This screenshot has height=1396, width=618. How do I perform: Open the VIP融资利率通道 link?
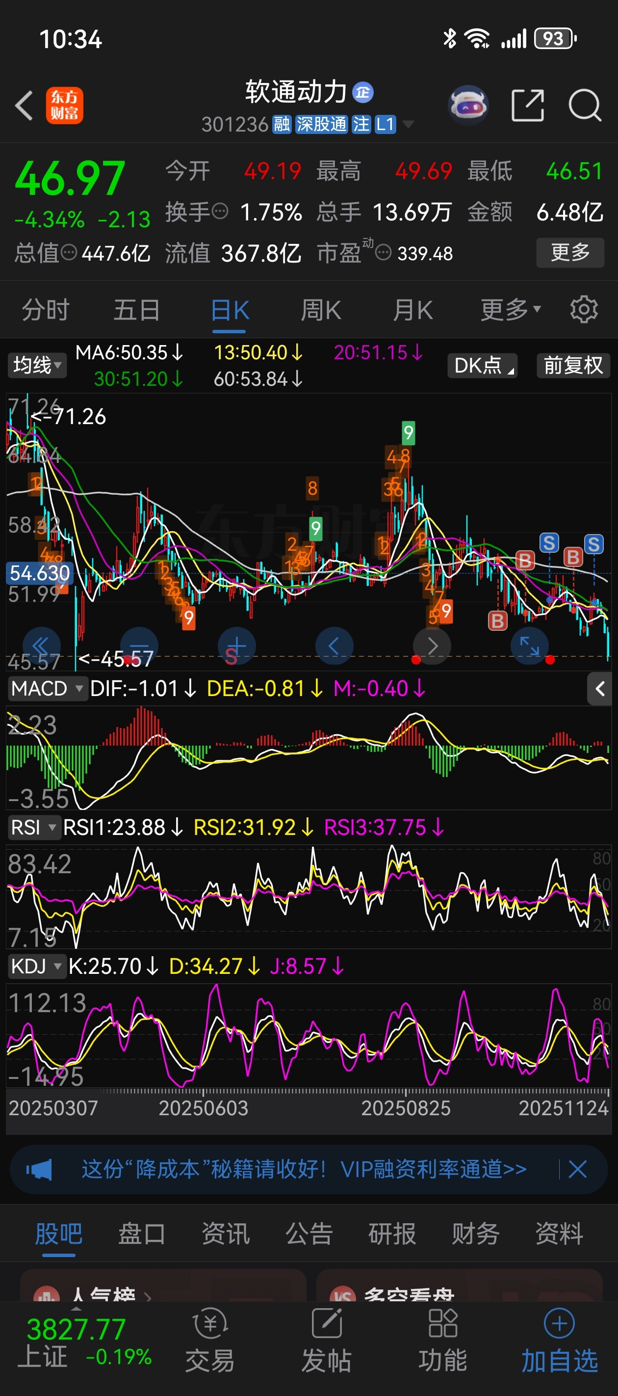click(x=433, y=1170)
